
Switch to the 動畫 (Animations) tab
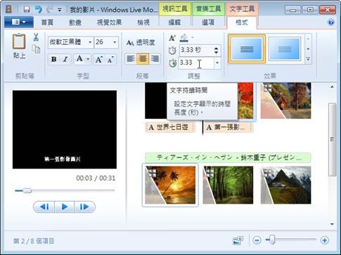75,22
